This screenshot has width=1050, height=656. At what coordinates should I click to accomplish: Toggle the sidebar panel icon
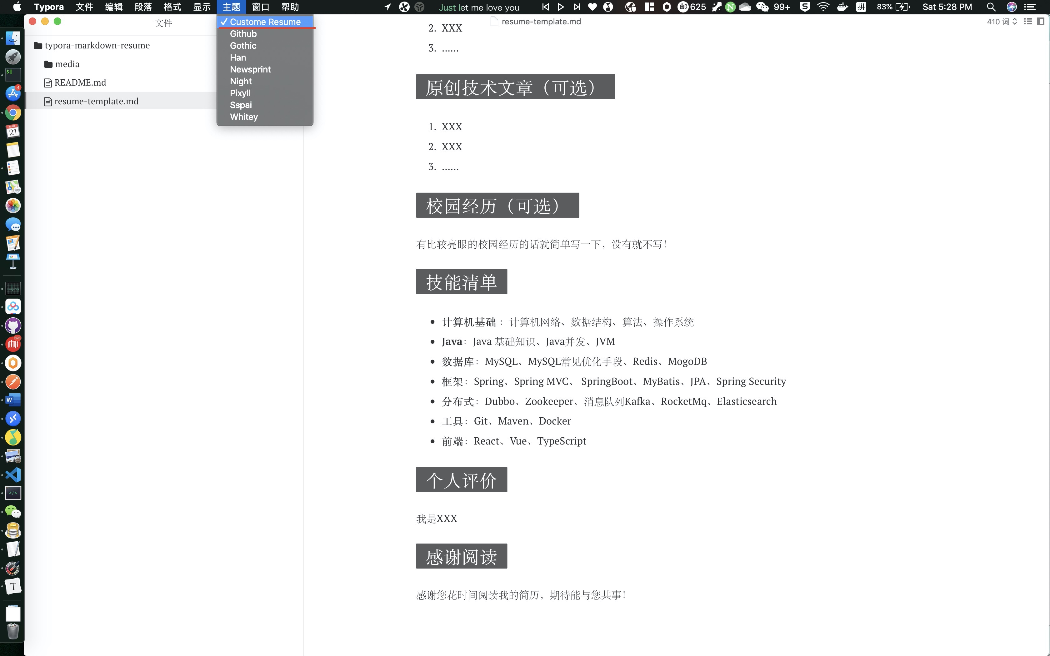click(1040, 21)
